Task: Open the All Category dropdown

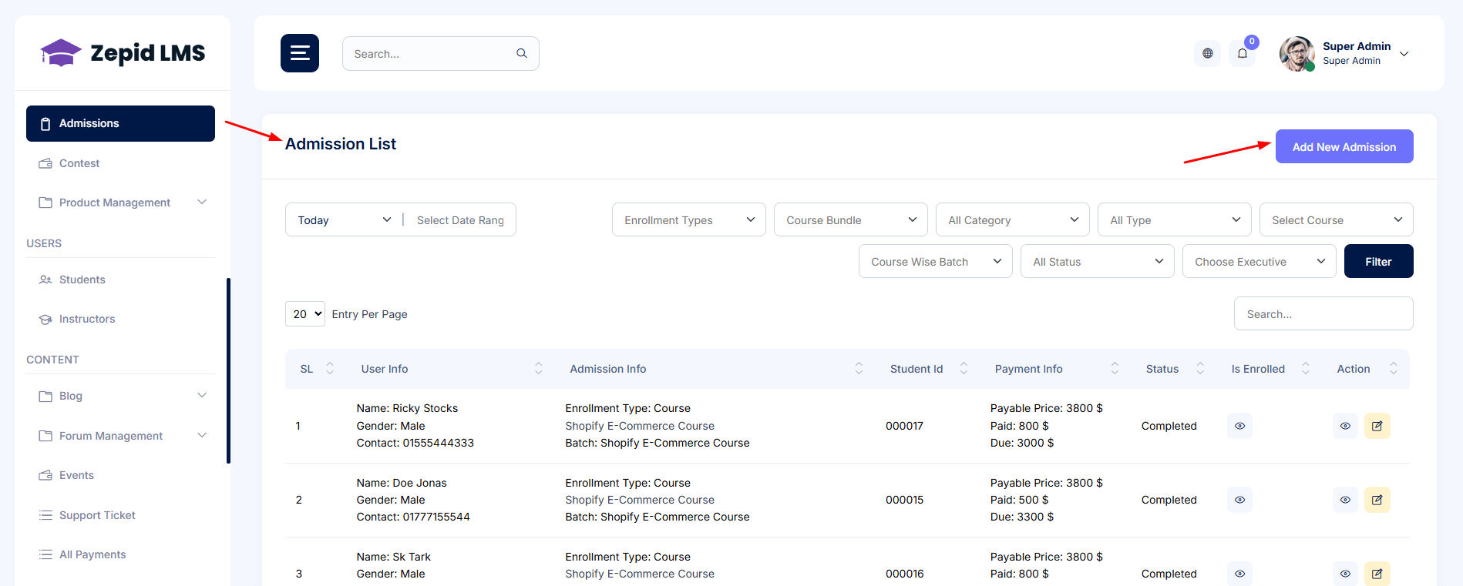Action: (x=1013, y=219)
